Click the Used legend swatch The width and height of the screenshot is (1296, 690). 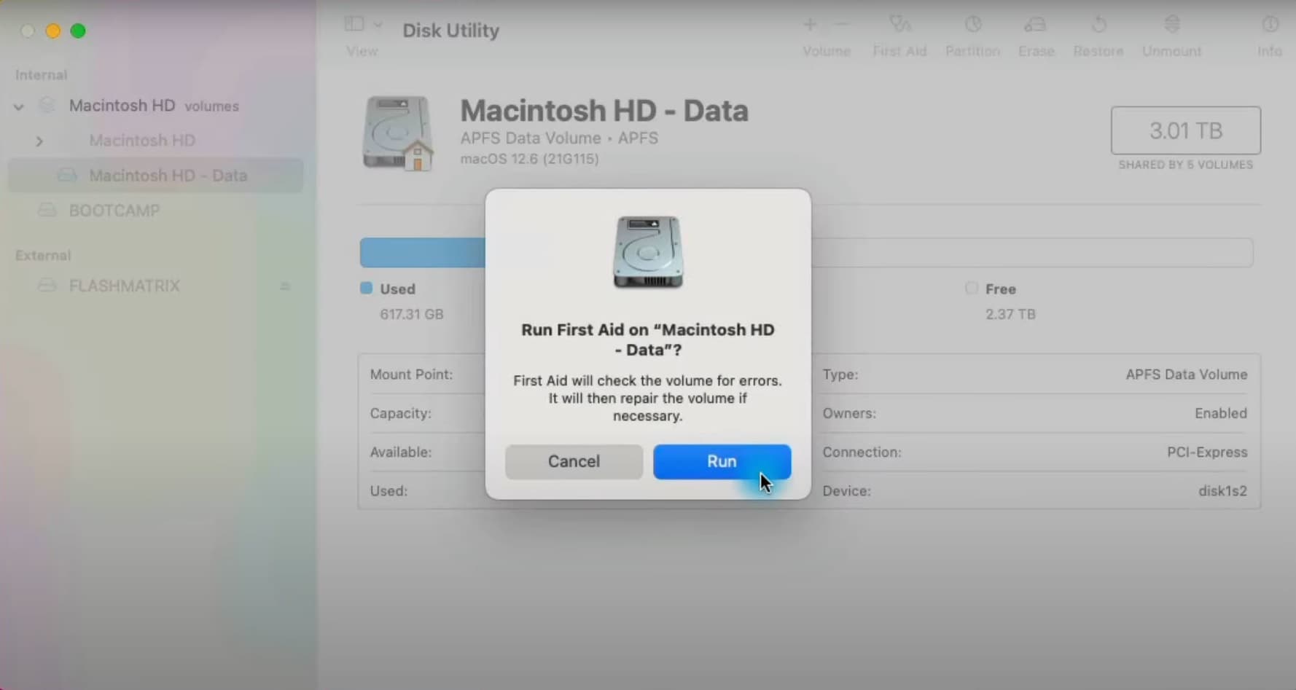tap(367, 288)
